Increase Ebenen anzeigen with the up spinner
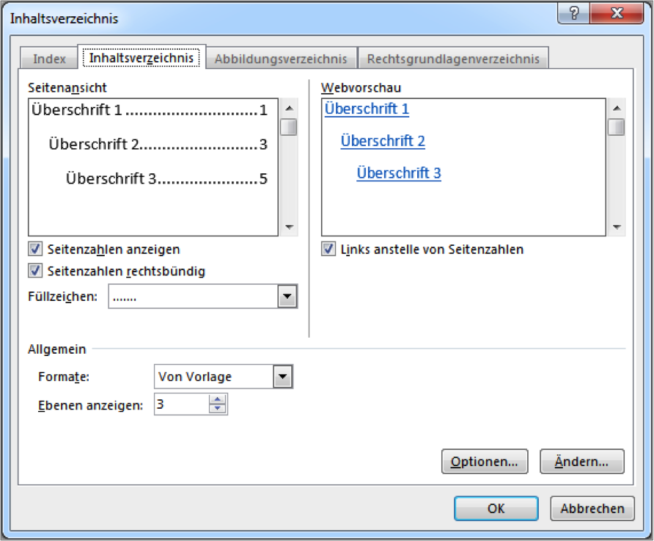The image size is (654, 541). pyautogui.click(x=217, y=399)
